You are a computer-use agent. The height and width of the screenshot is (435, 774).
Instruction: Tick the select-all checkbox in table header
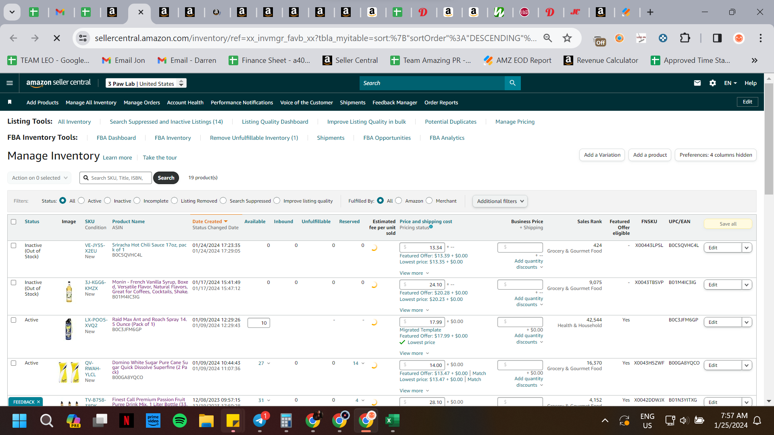click(x=14, y=222)
